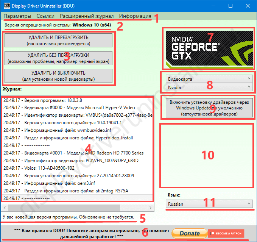Click Become a Patron button
Viewport: 257px width, 242px height.
(226, 233)
